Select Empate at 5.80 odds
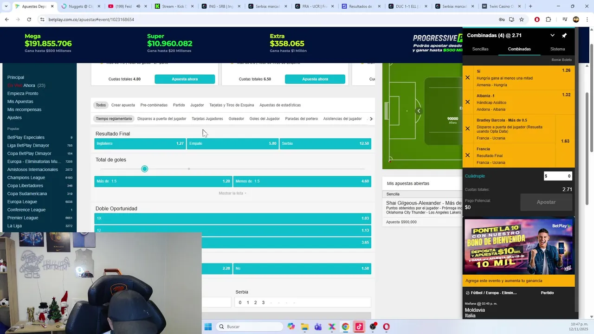The width and height of the screenshot is (594, 334). click(232, 143)
